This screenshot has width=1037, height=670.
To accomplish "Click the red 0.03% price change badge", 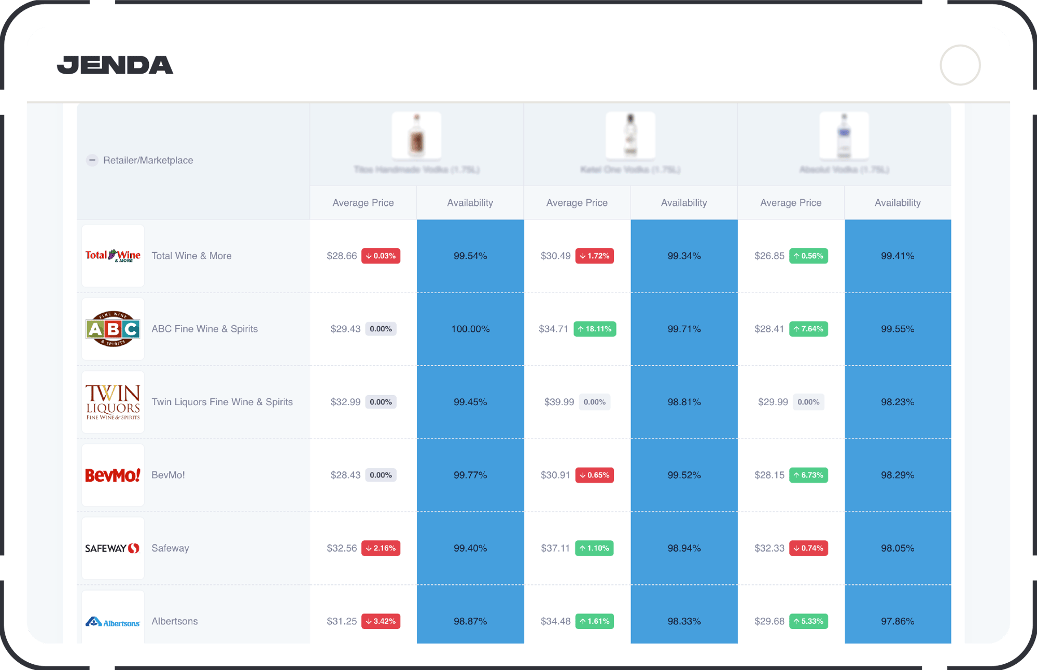I will coord(381,256).
